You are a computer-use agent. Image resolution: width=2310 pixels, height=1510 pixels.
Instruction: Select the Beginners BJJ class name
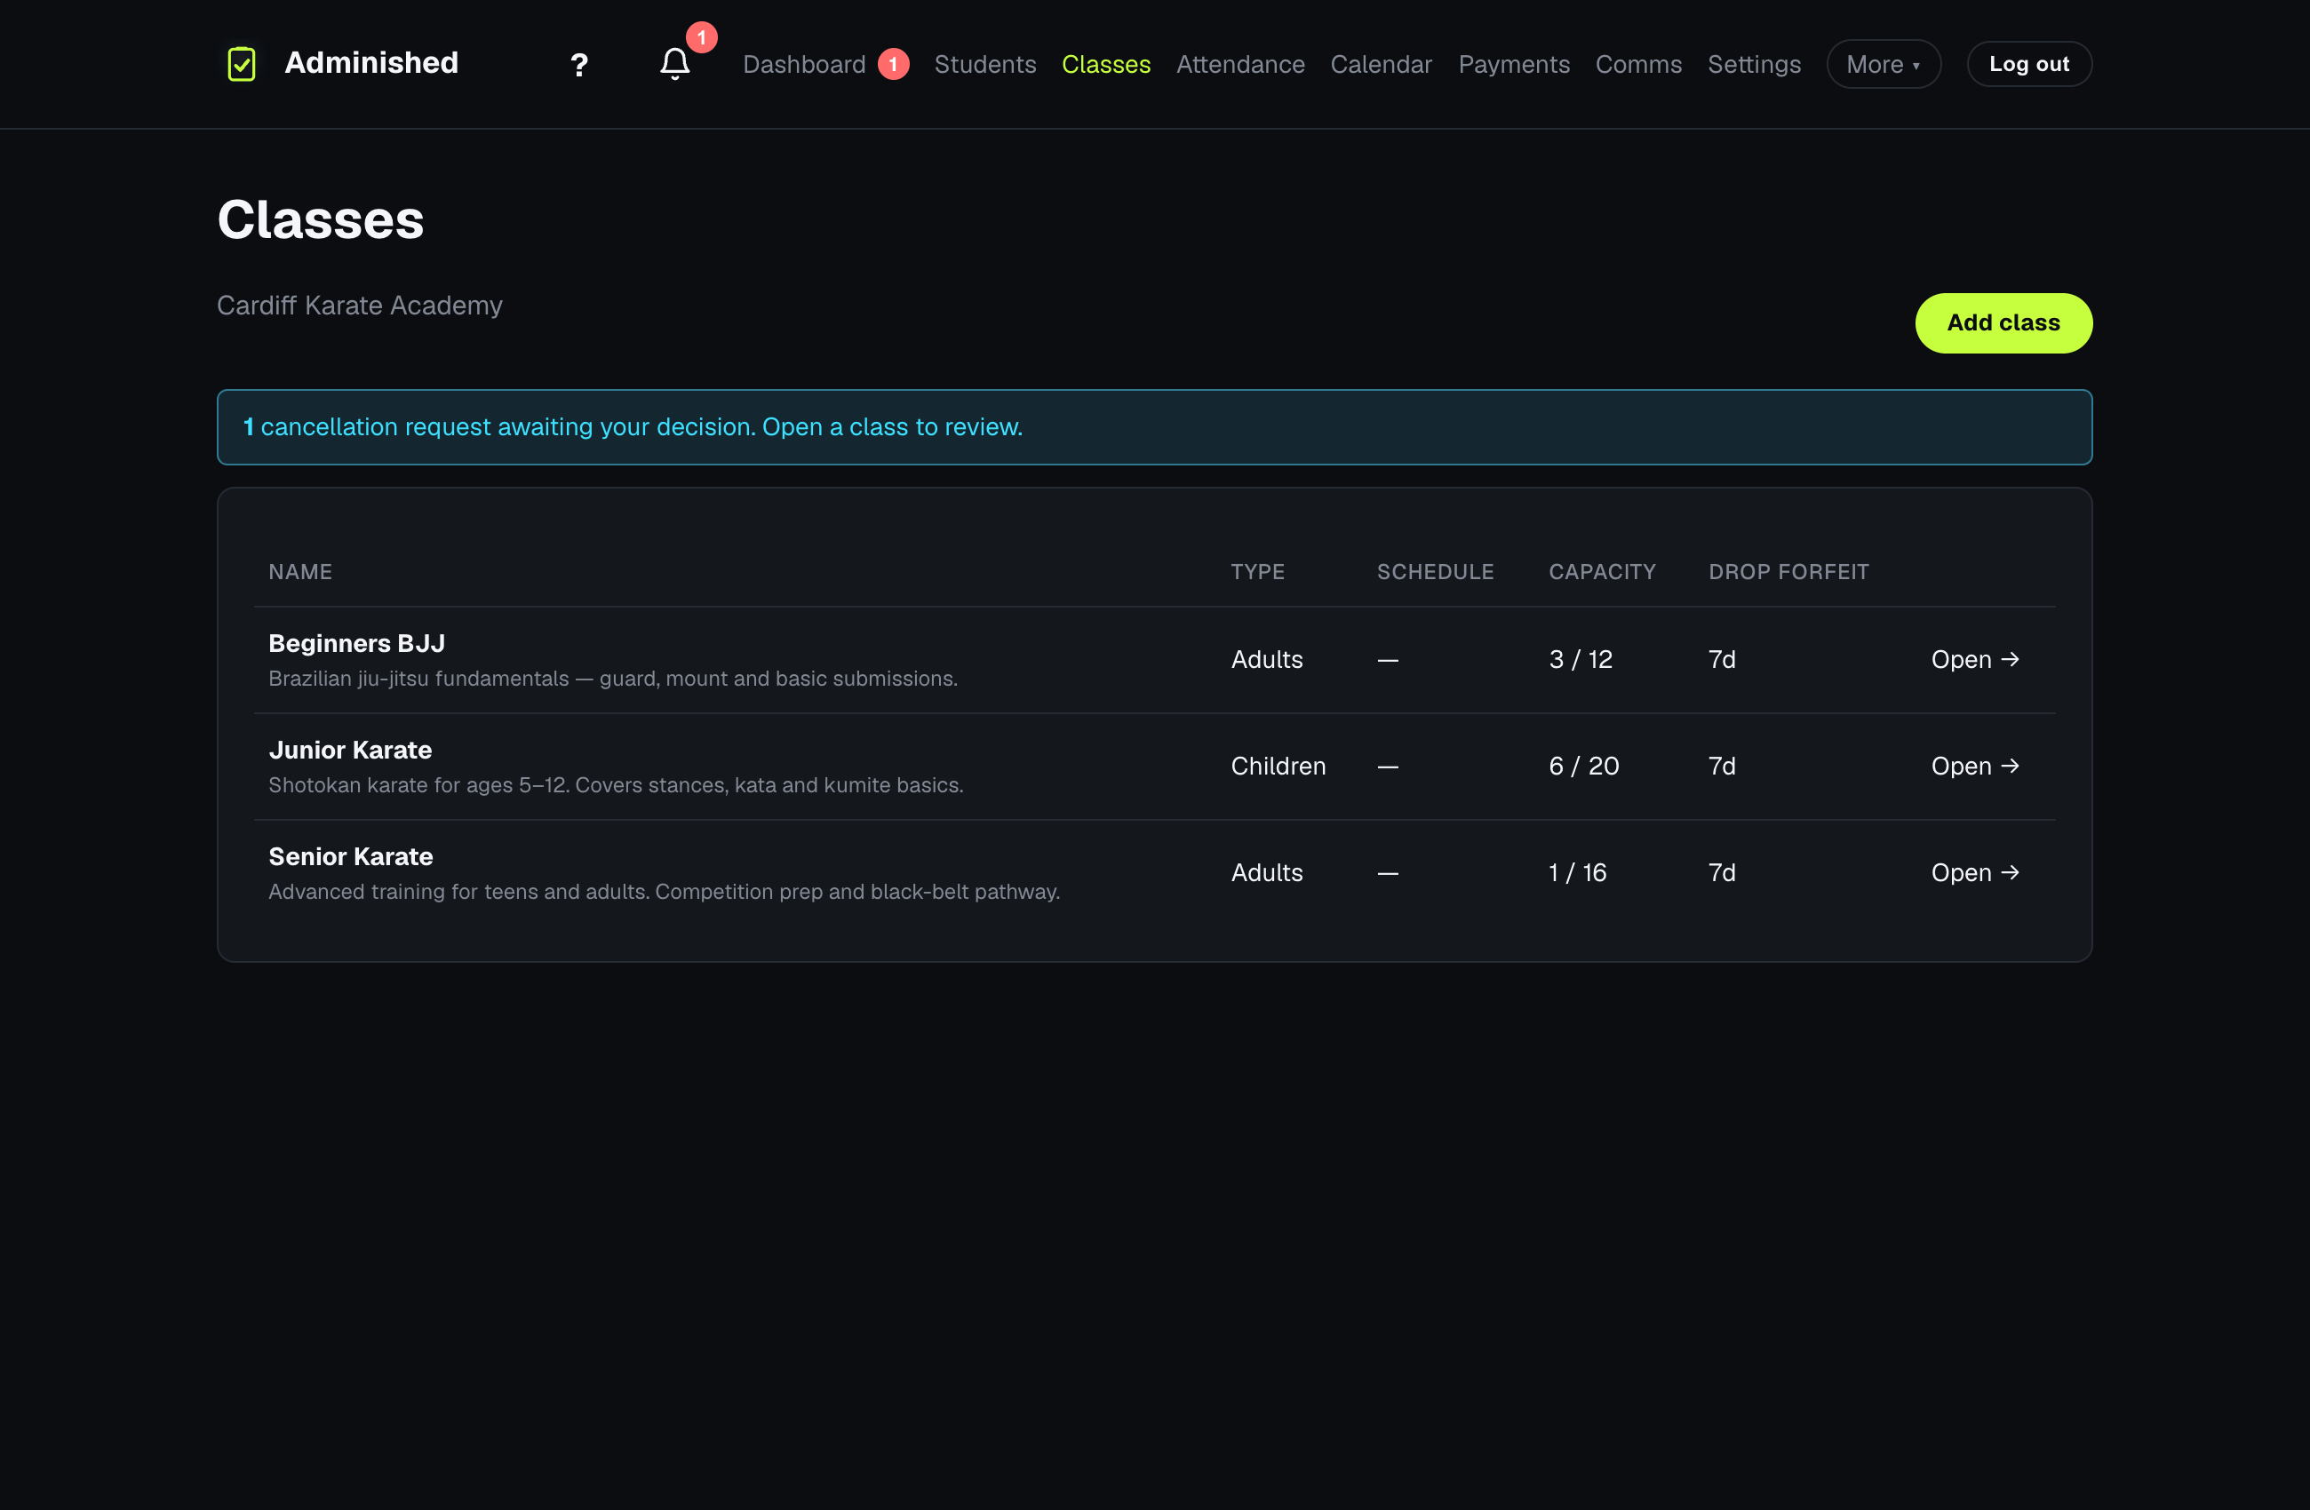[x=356, y=643]
